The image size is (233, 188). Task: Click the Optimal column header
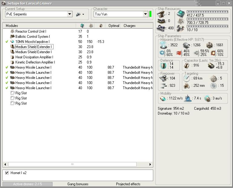coord(114,26)
